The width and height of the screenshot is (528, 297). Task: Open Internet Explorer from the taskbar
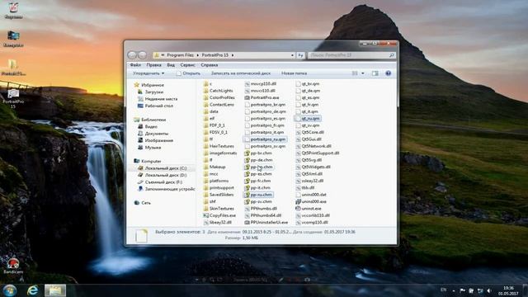click(x=33, y=290)
